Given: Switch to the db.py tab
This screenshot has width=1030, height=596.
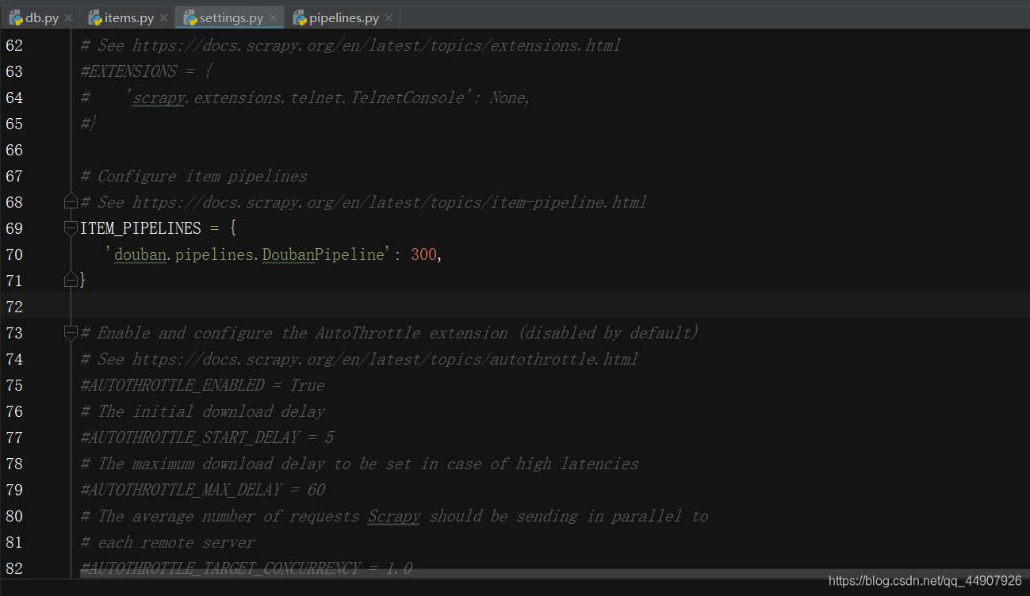Looking at the screenshot, I should (41, 17).
